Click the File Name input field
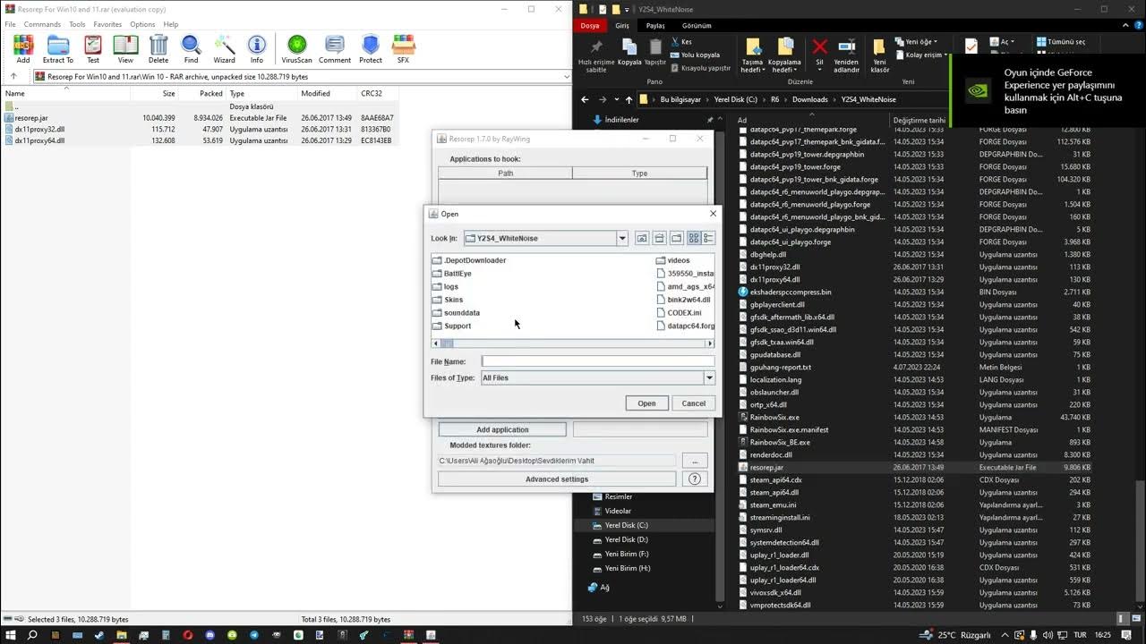1146x644 pixels. pyautogui.click(x=598, y=361)
